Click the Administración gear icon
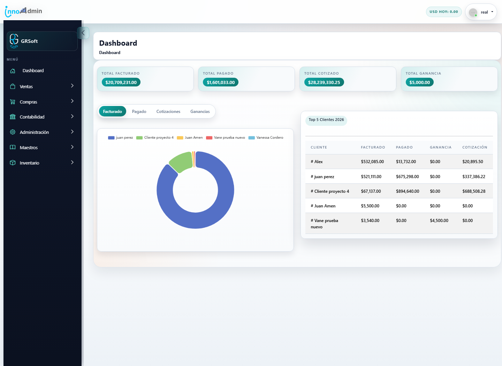This screenshot has height=366, width=502. (x=13, y=132)
